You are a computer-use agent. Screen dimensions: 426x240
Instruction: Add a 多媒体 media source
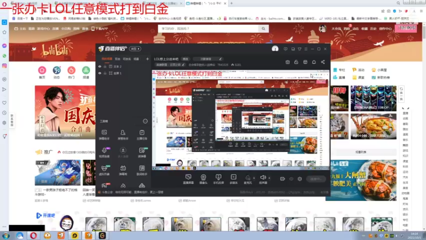(x=233, y=179)
